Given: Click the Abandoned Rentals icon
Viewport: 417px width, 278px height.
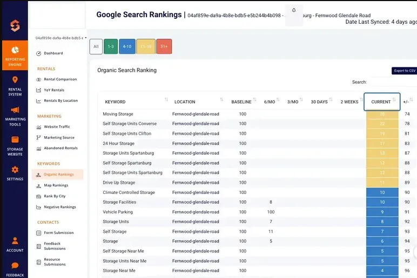Looking at the screenshot, I should pos(38,148).
